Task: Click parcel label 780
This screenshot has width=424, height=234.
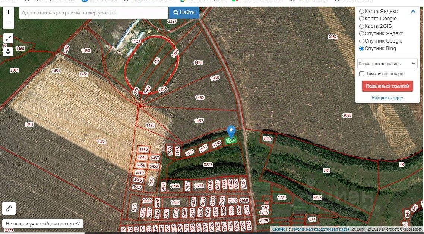Action: click(265, 208)
